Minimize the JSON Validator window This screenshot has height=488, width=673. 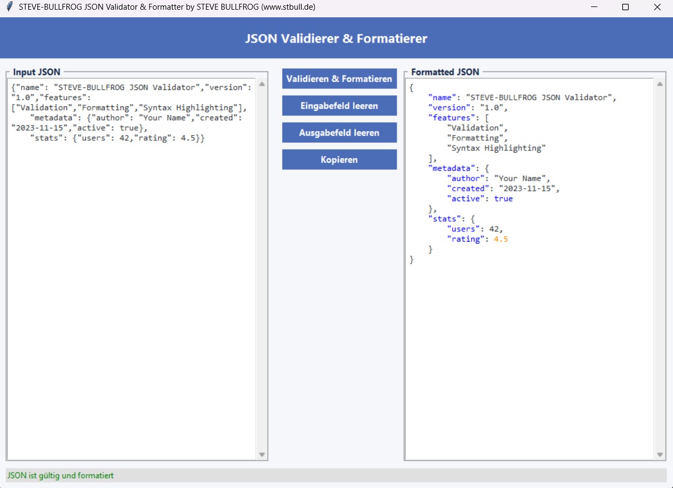(593, 6)
